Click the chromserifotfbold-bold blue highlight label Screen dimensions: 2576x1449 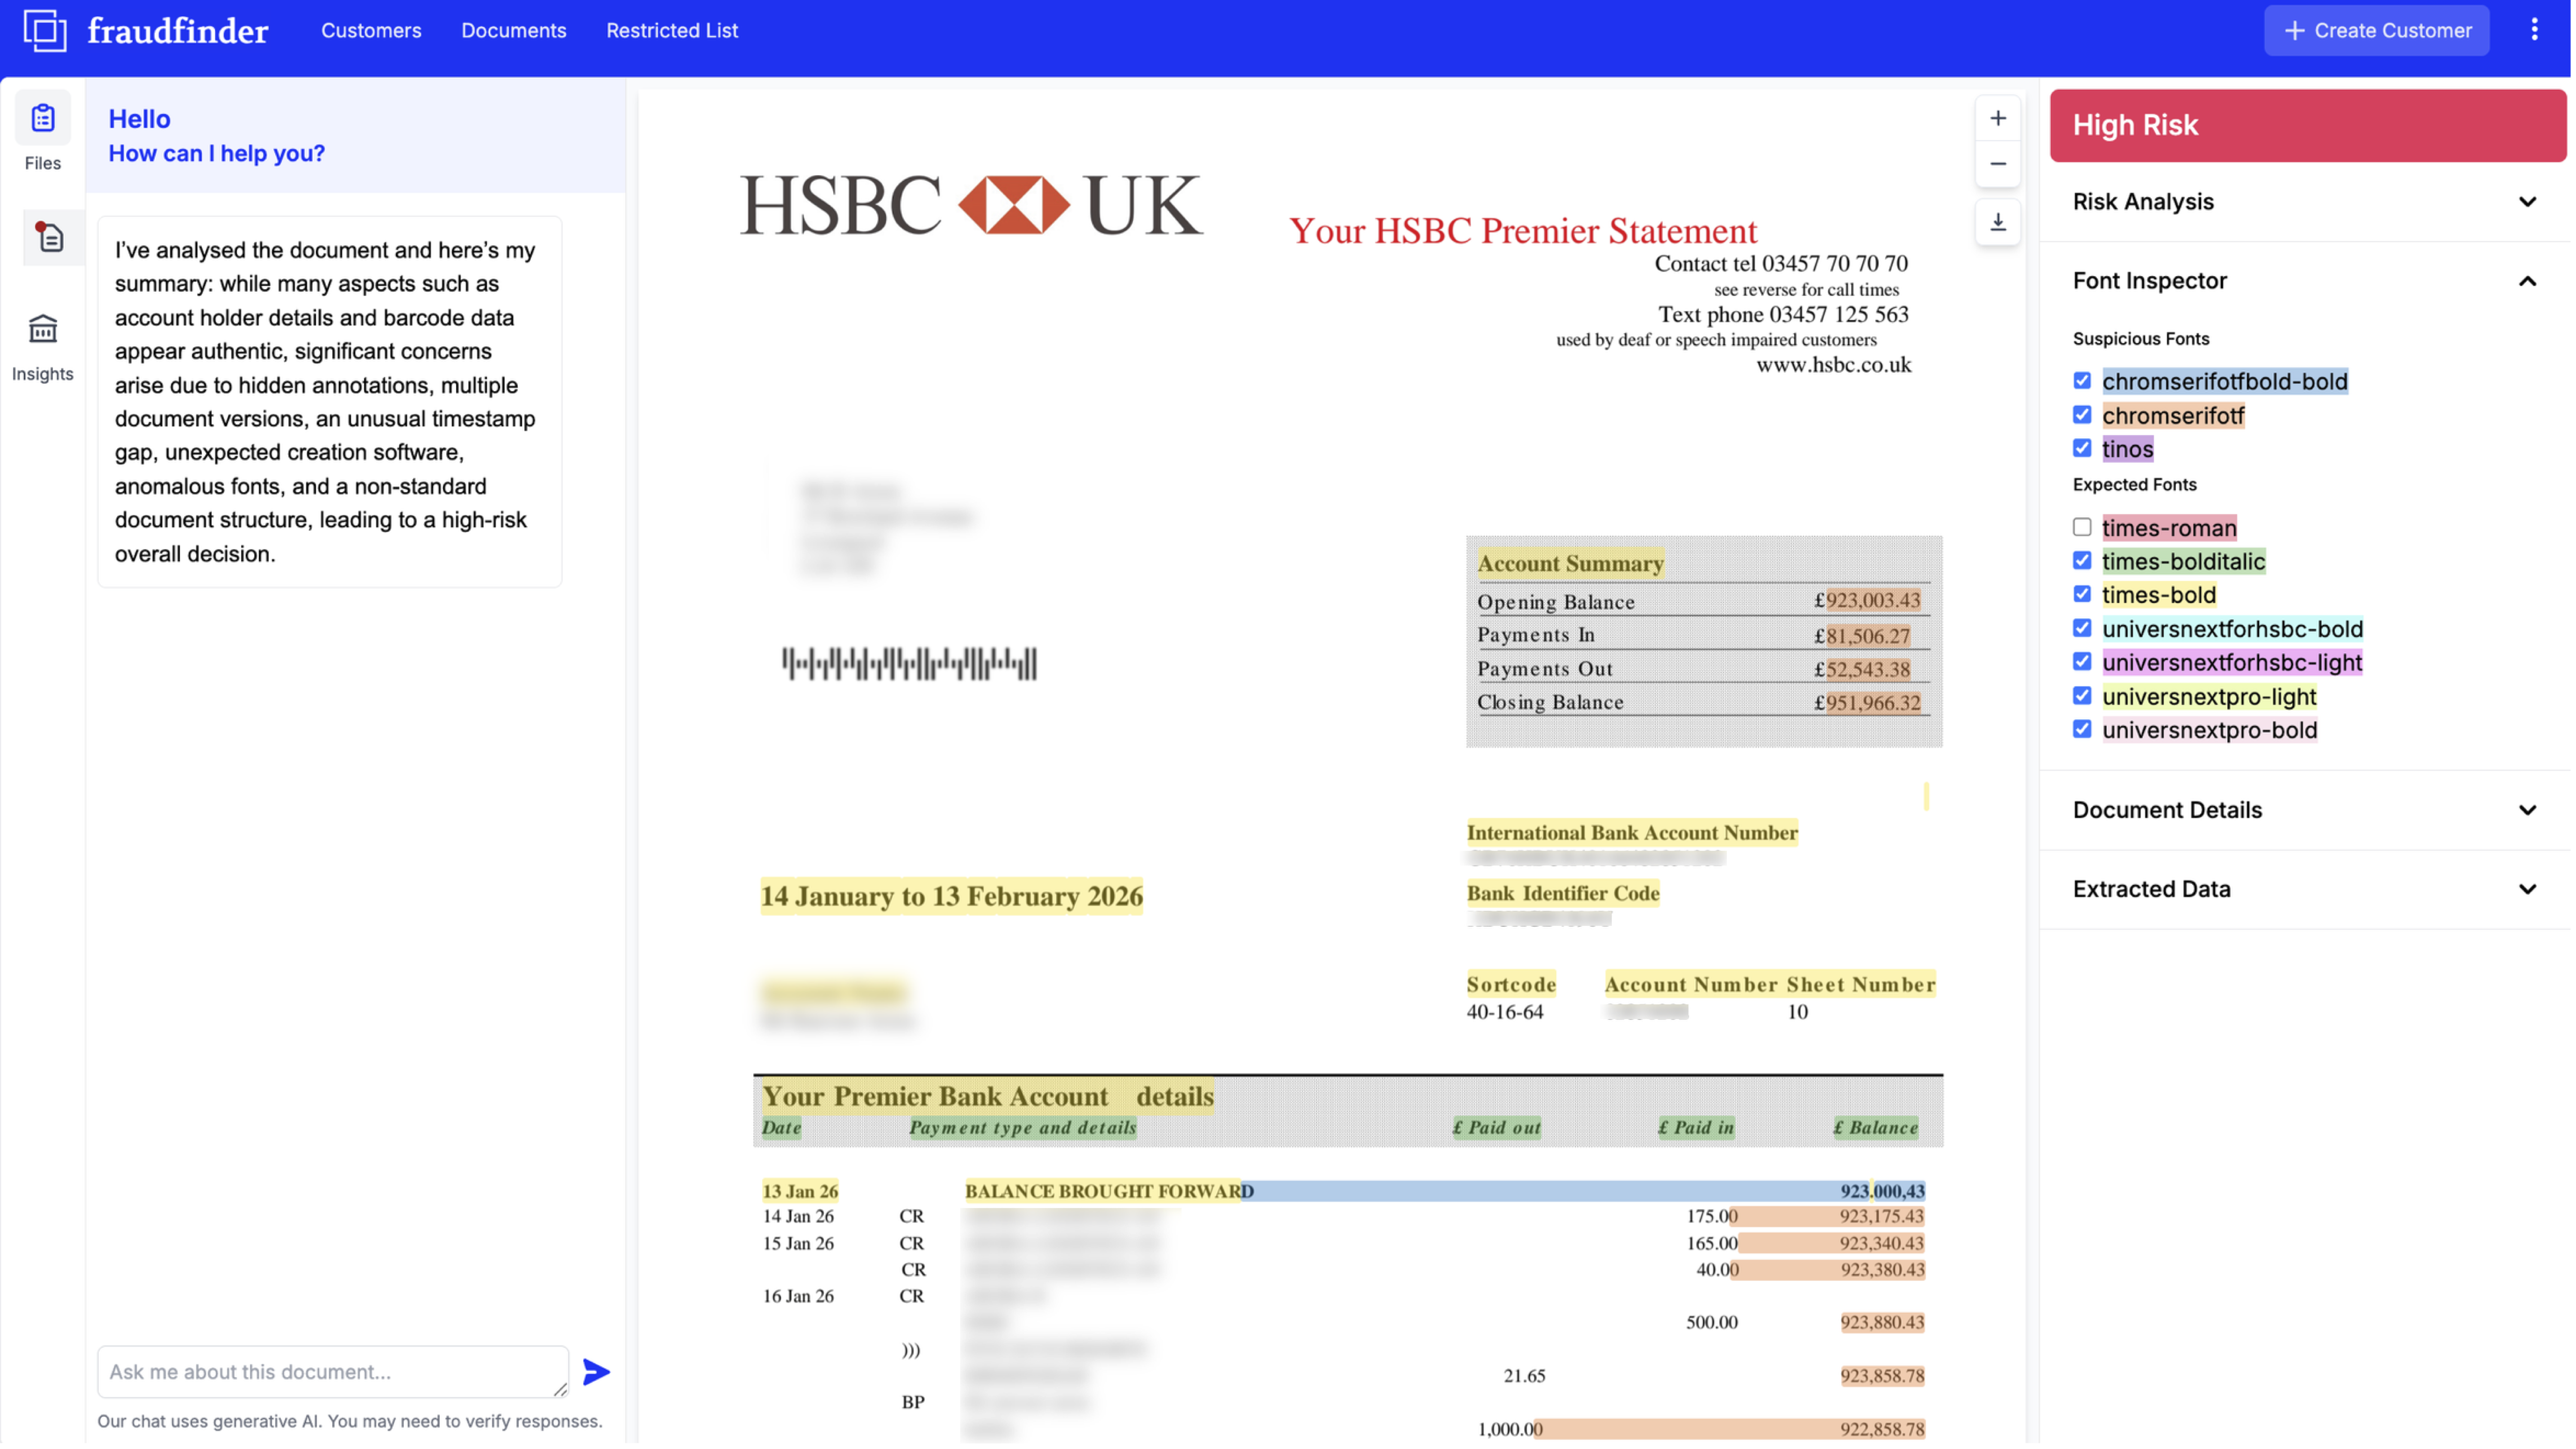coord(2224,381)
